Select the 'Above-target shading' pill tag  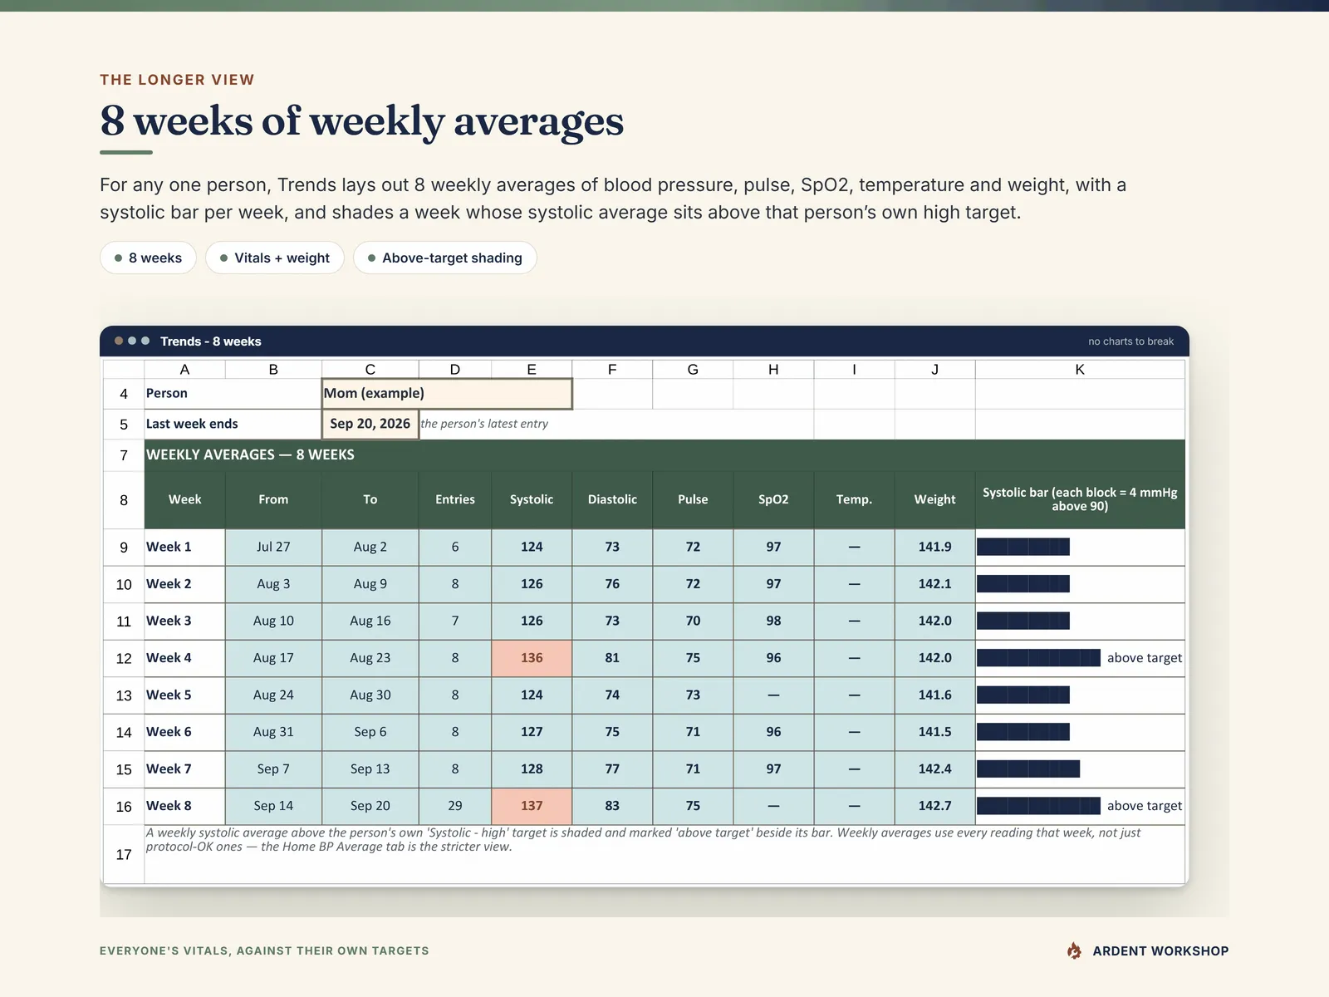point(445,258)
